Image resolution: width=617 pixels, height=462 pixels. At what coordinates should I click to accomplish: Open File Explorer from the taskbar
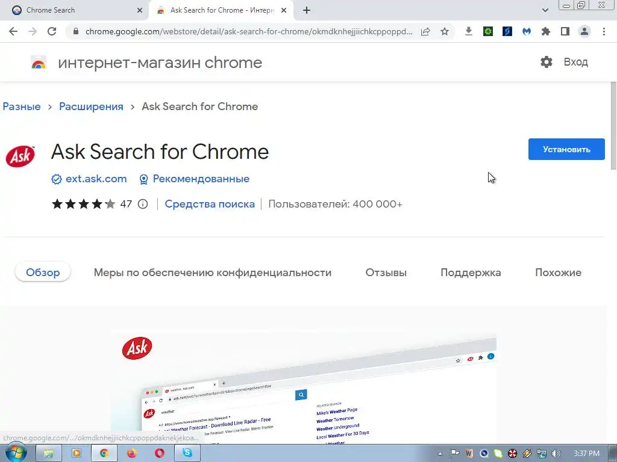coord(48,454)
